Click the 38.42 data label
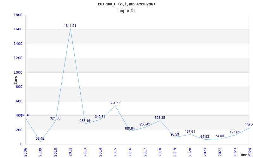This screenshot has height=158, width=253. [40, 138]
